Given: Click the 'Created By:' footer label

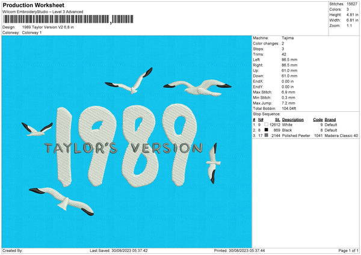Looking at the screenshot, I should 13,250.
